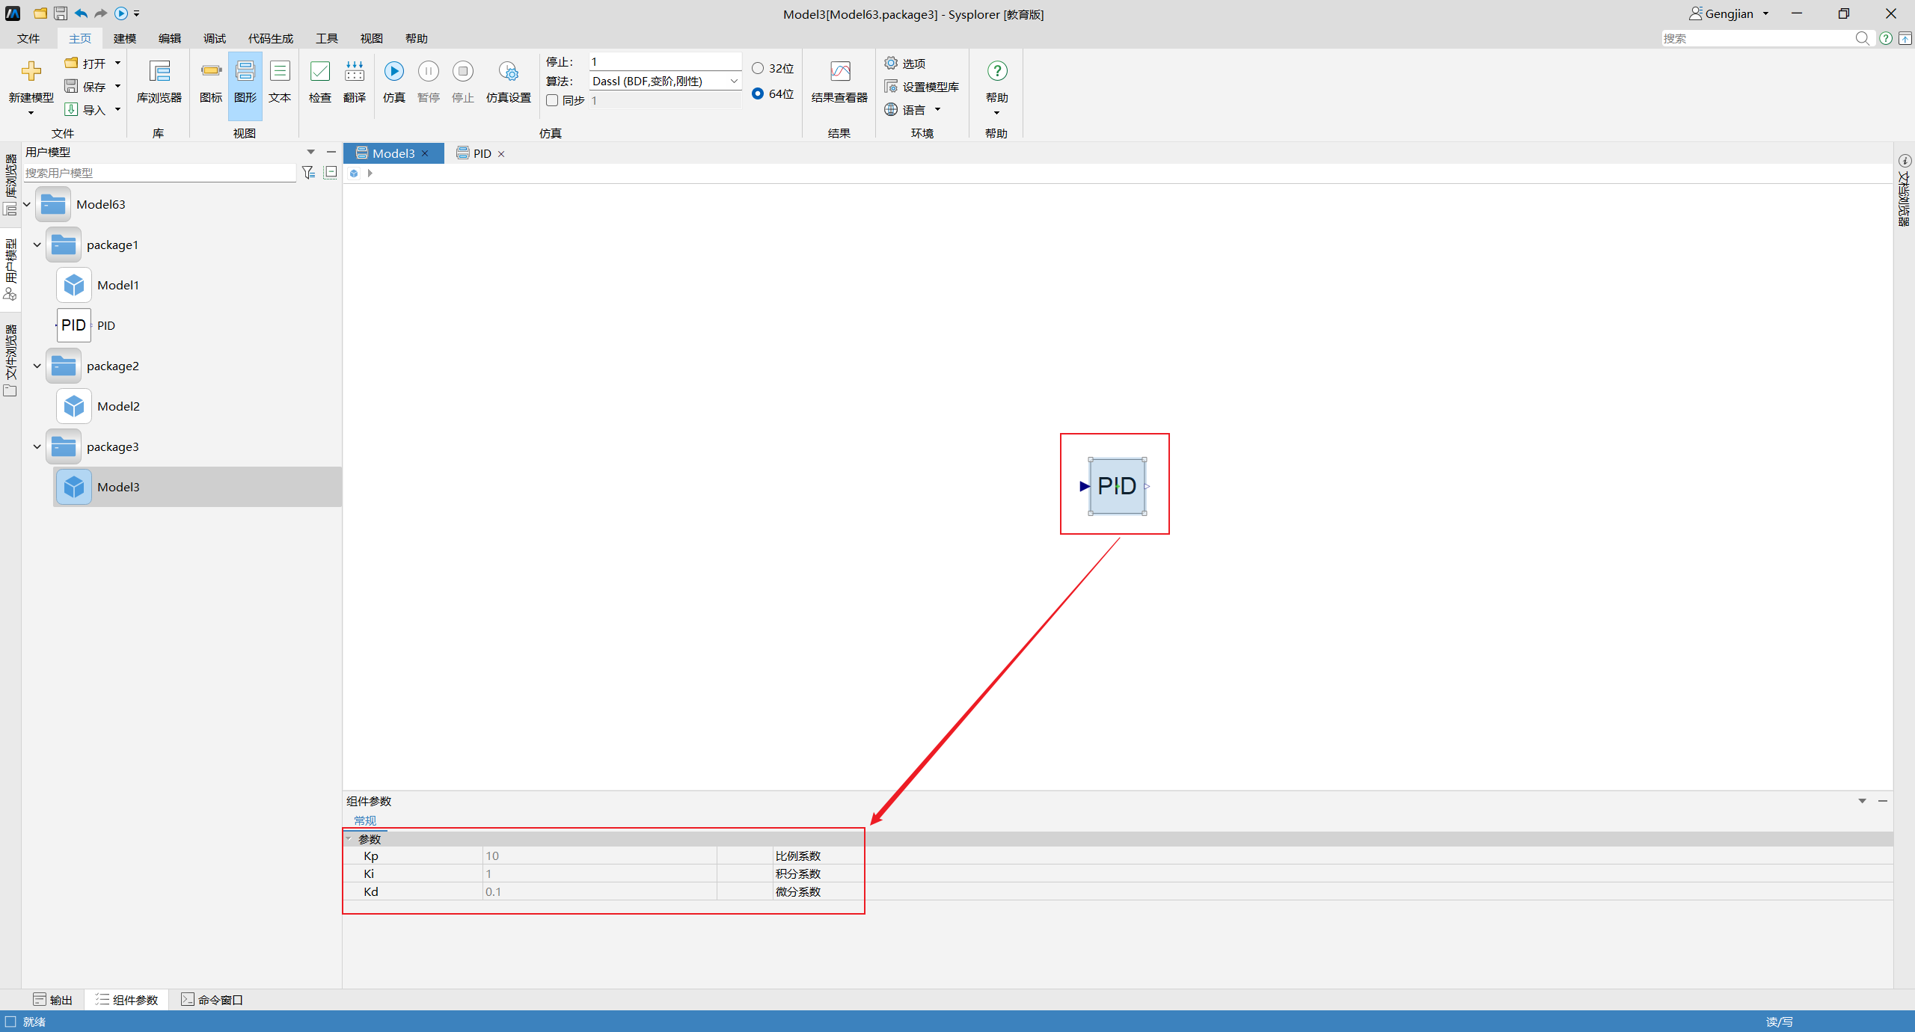
Task: Collapse the package2 tree node
Action: [x=37, y=366]
